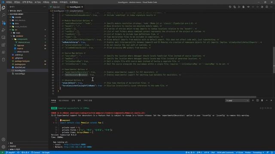Close the tsconfig.json tab

[x=82, y=7]
